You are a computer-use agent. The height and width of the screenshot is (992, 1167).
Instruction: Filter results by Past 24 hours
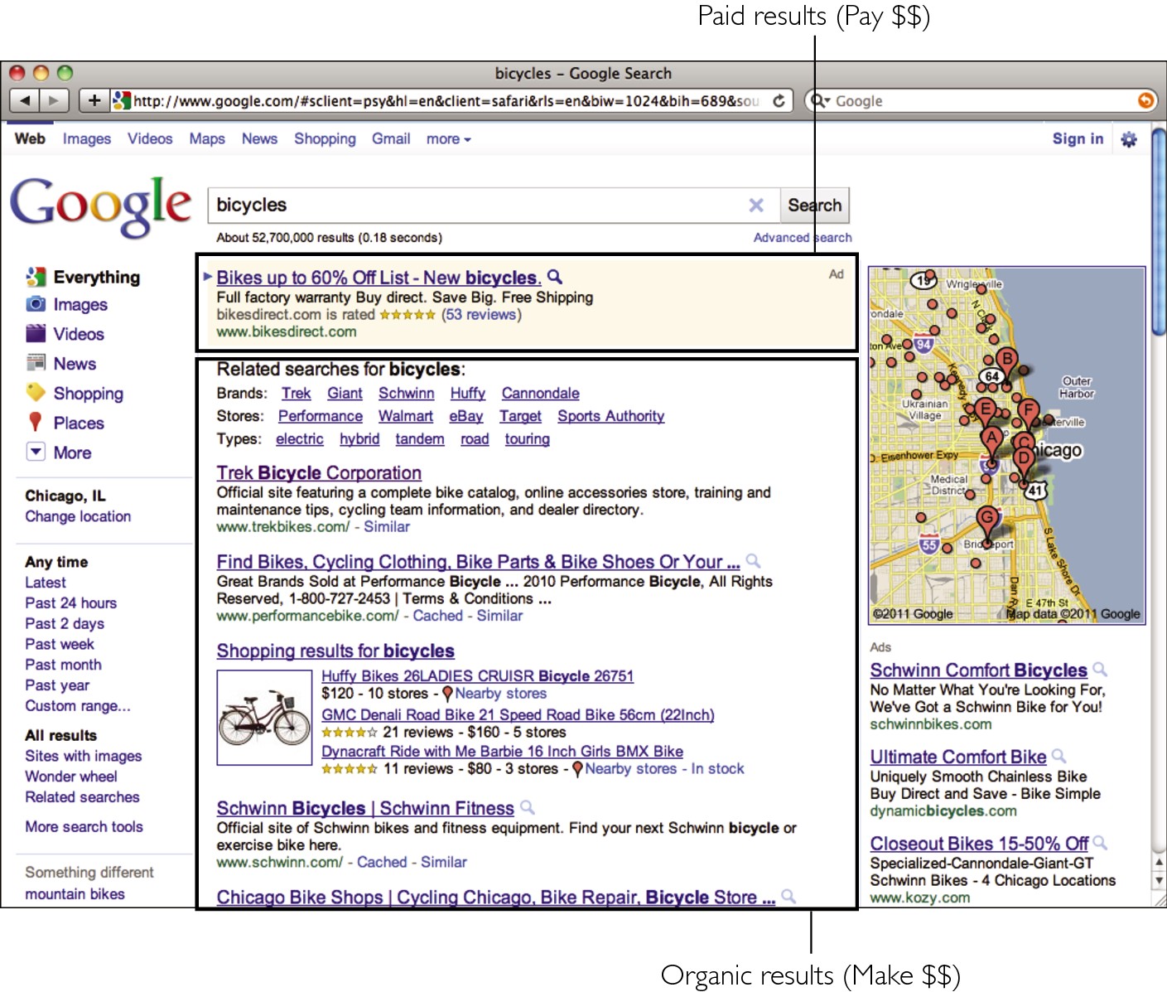pos(70,602)
